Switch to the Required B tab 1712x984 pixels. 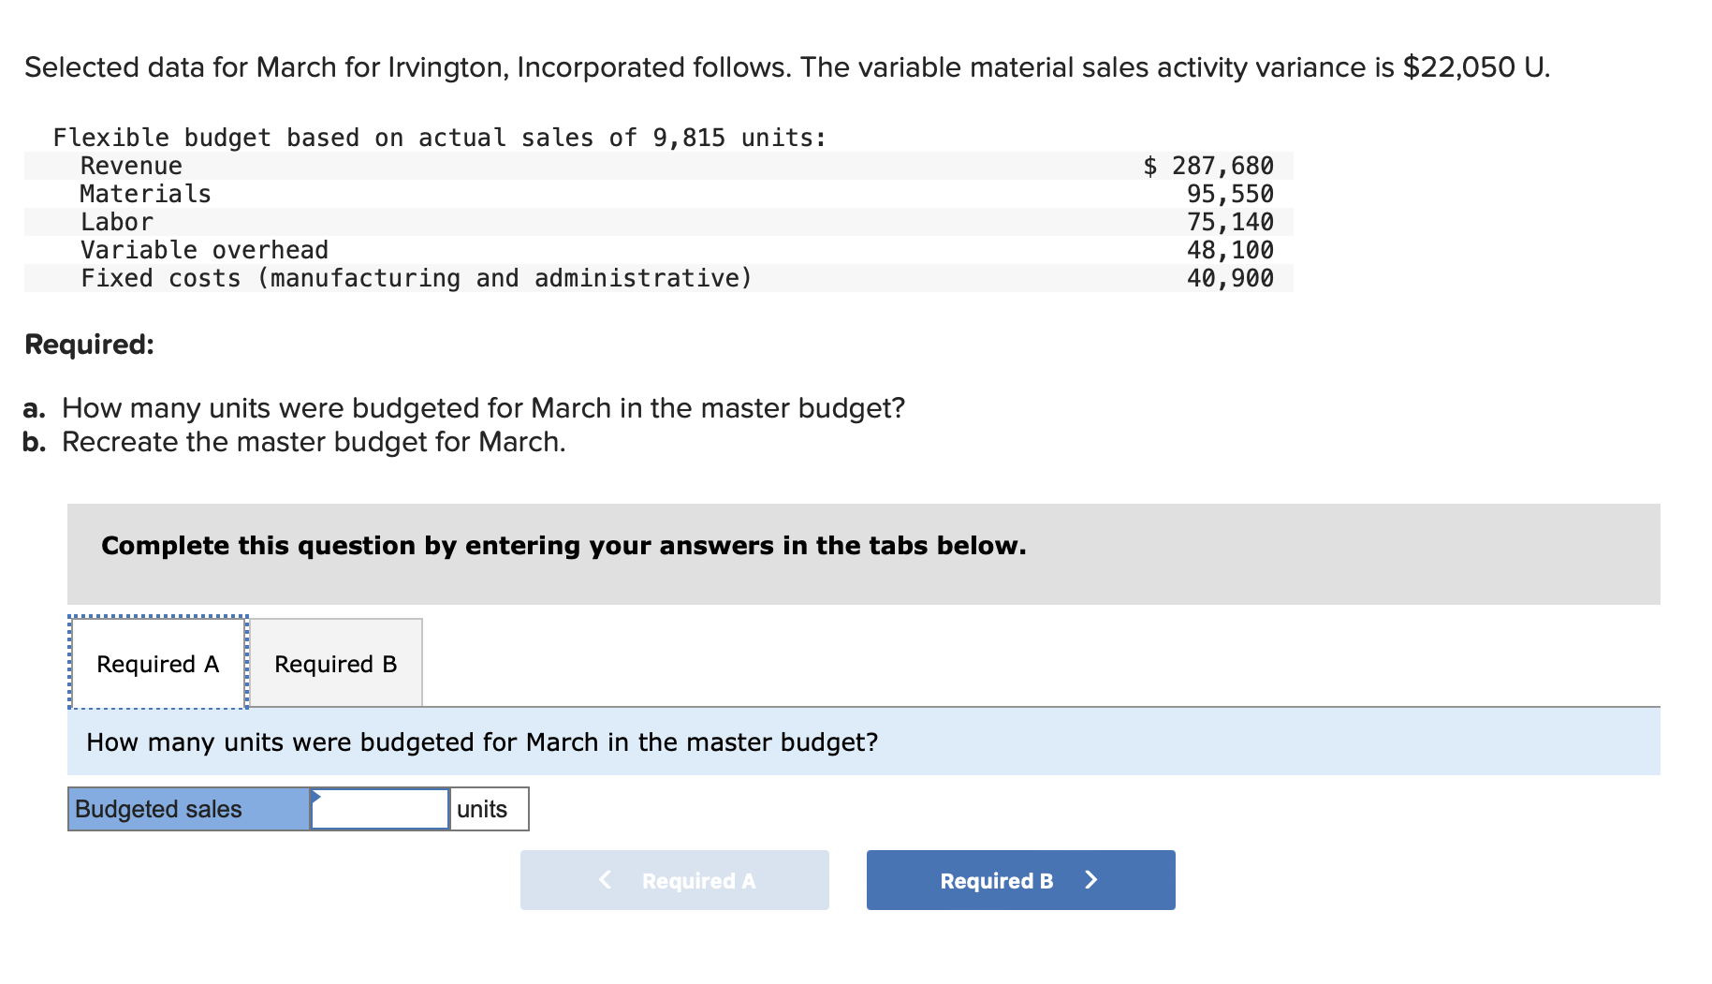(335, 664)
